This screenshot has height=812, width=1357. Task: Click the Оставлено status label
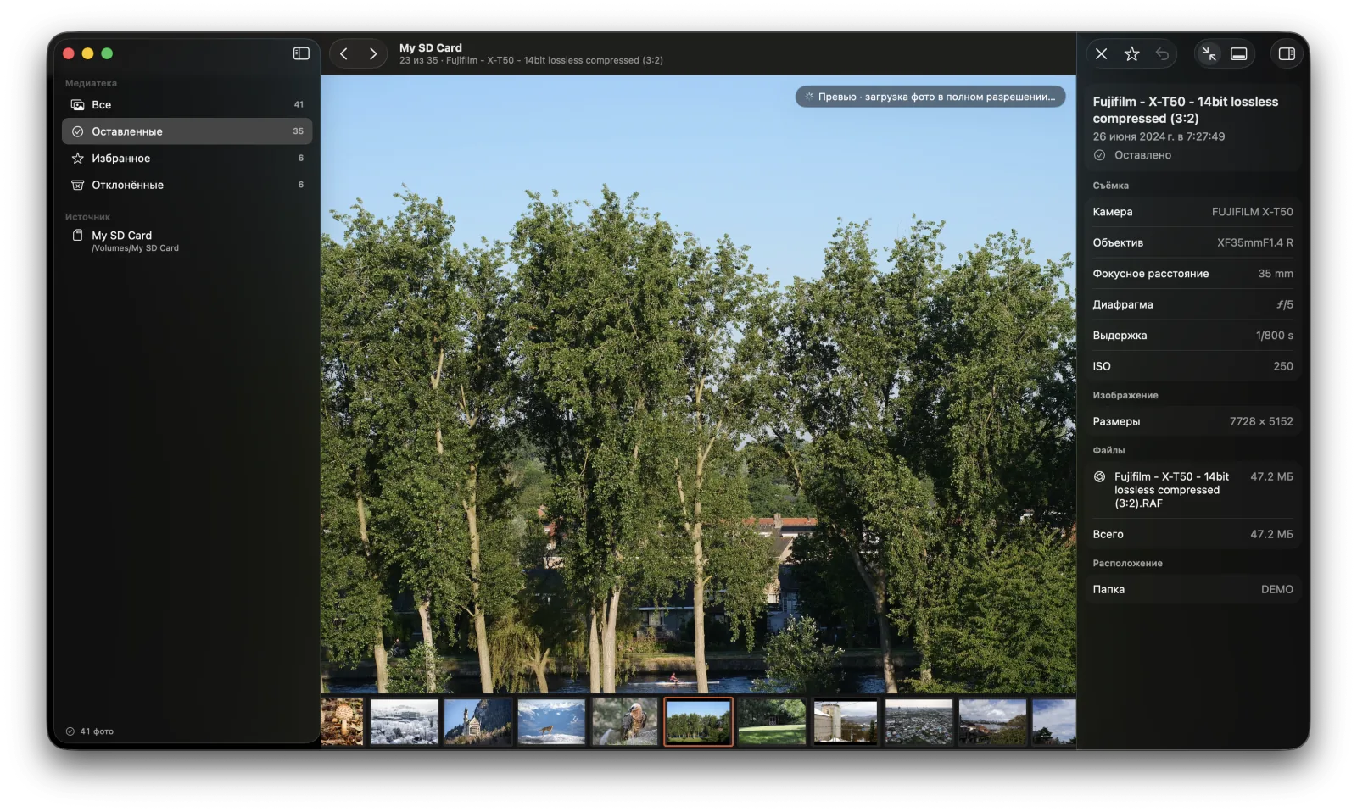[x=1142, y=155]
